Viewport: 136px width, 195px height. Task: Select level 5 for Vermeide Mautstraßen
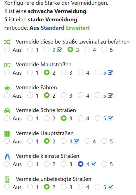(98, 72)
